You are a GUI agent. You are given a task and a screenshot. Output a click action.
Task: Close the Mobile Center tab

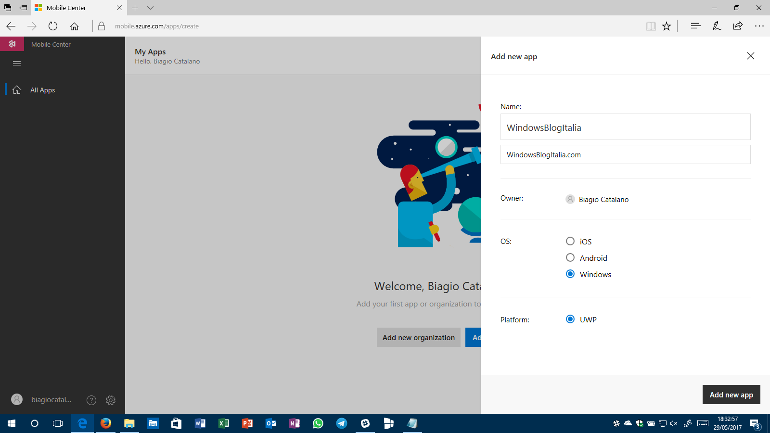point(119,8)
